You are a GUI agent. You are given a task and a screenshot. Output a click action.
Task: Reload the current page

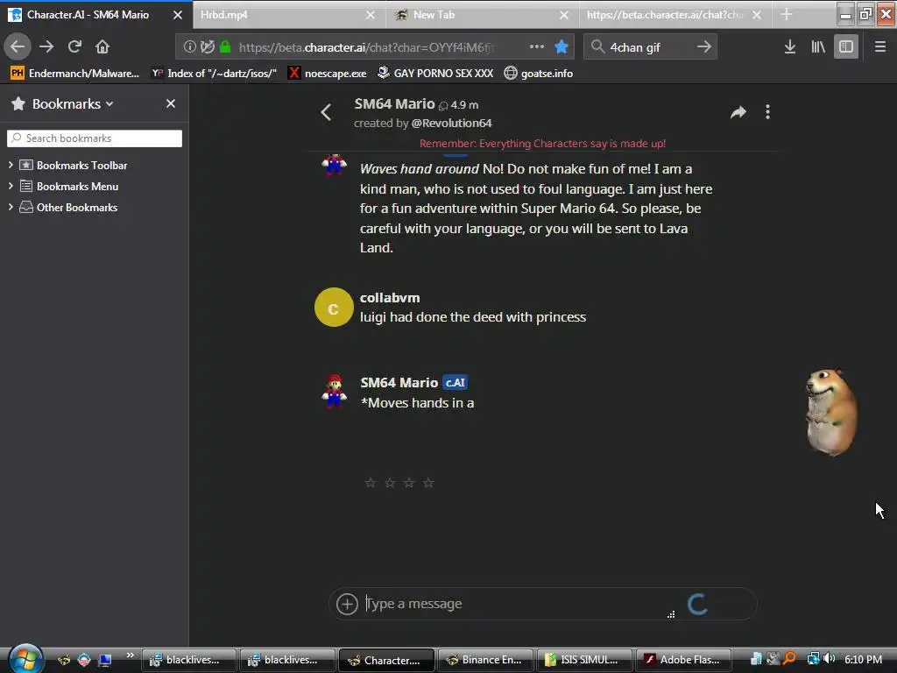[x=74, y=46]
